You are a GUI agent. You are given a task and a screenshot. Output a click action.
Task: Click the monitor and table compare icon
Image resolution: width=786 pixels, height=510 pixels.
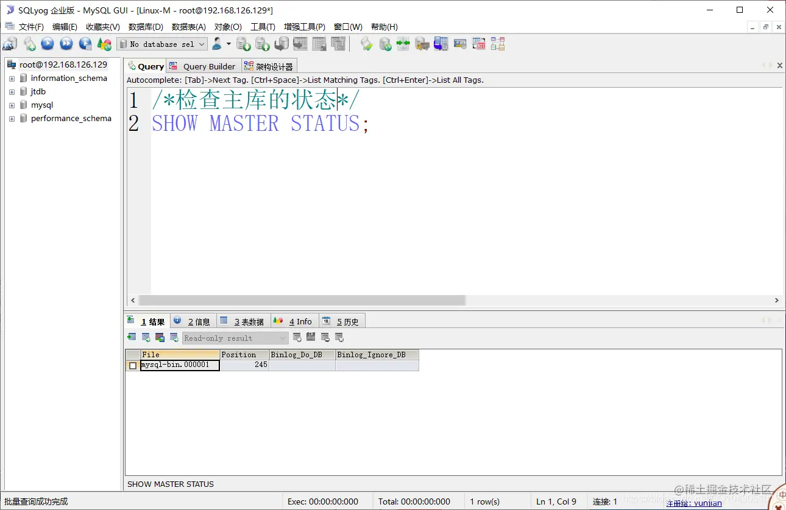(441, 44)
